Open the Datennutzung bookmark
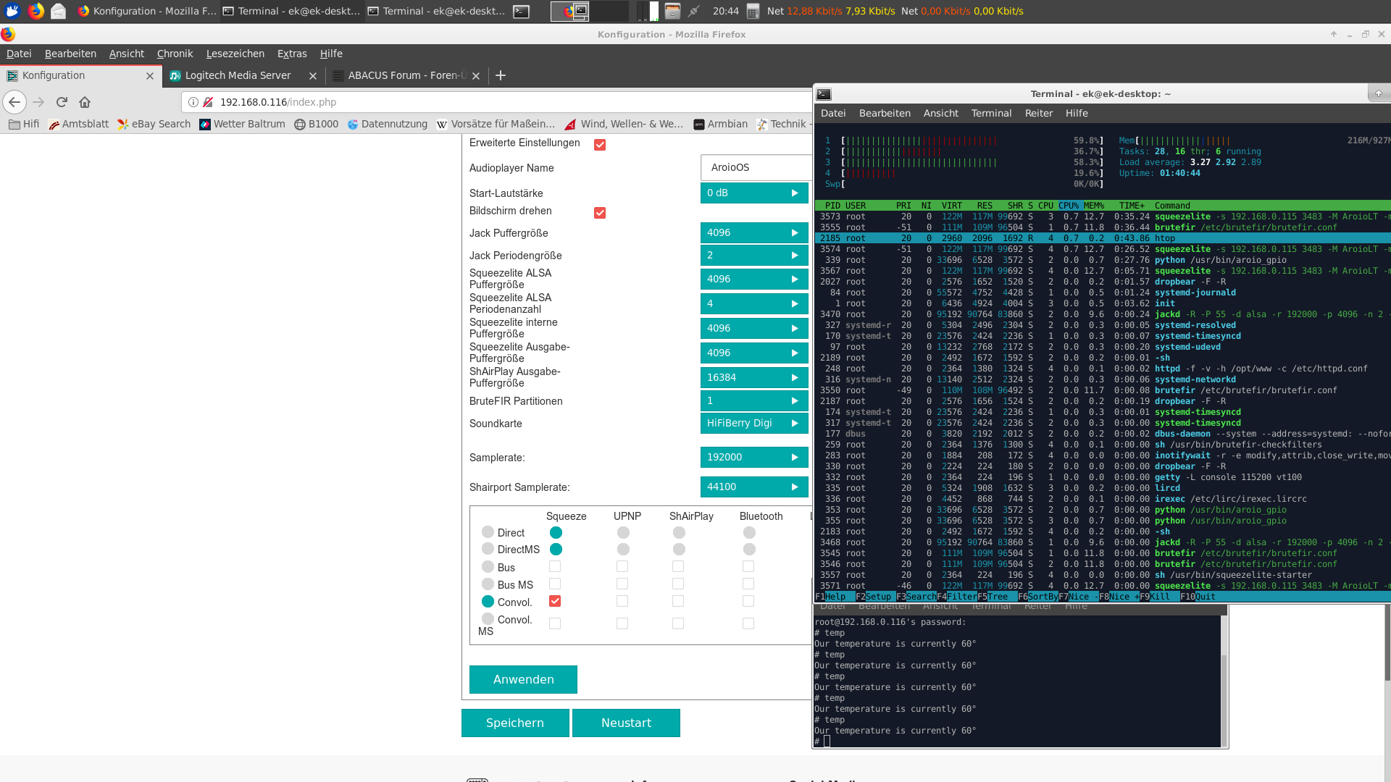 click(x=387, y=124)
